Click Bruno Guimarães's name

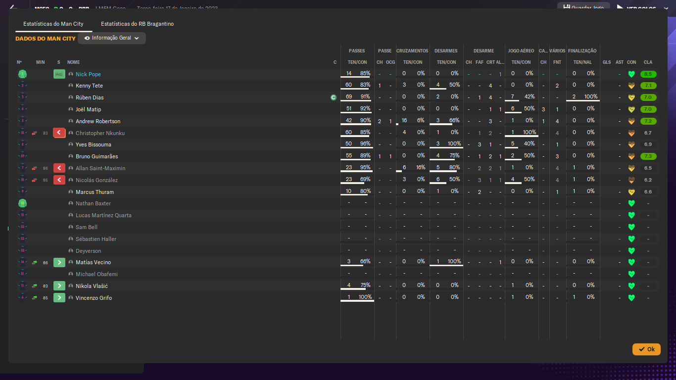click(97, 156)
